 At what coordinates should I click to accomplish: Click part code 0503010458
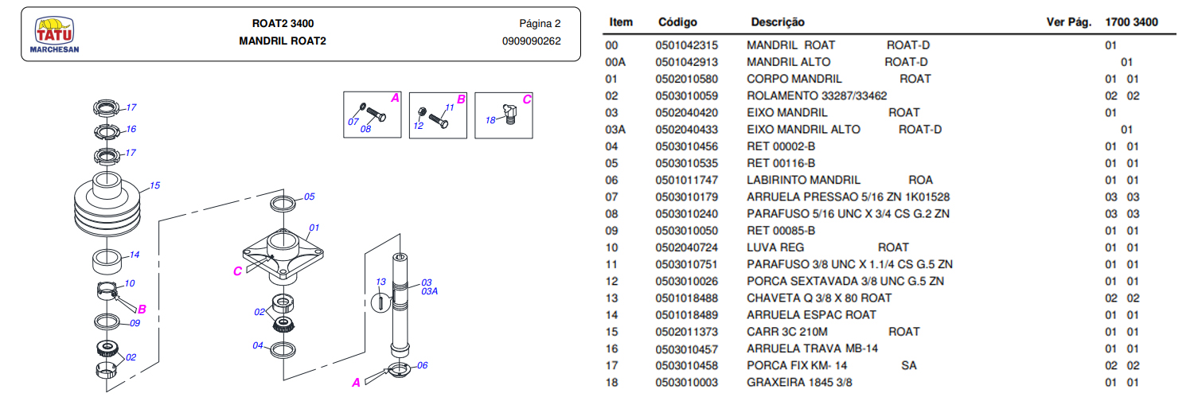(x=686, y=365)
